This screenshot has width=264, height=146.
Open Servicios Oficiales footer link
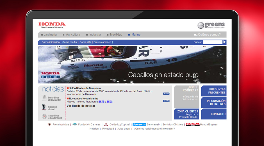tap(173, 124)
